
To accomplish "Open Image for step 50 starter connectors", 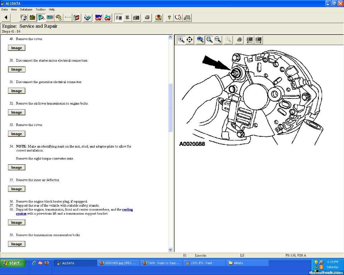I will tap(16, 69).
